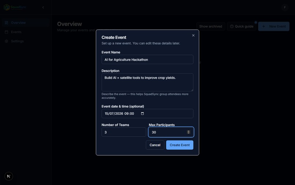The height and width of the screenshot is (185, 295).
Task: Click the New Event button
Action: pyautogui.click(x=274, y=26)
